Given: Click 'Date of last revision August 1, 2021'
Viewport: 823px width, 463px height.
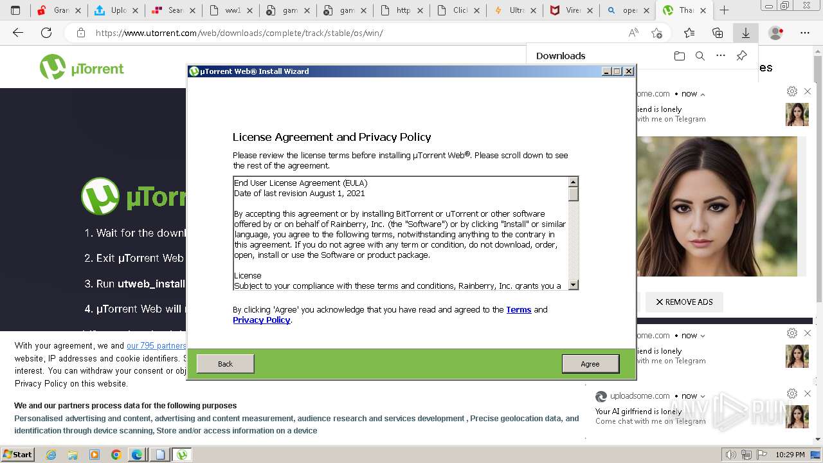Looking at the screenshot, I should [300, 193].
